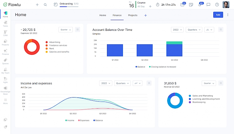The width and height of the screenshot is (234, 134).
Task: Open the Quarter dropdown in Expenses widget
Action: click(66, 30)
